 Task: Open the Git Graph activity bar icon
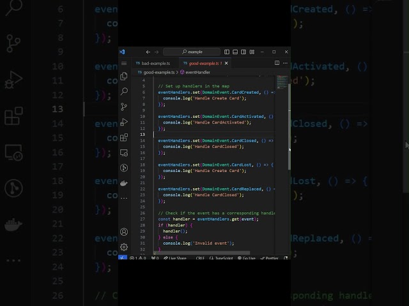pyautogui.click(x=124, y=168)
